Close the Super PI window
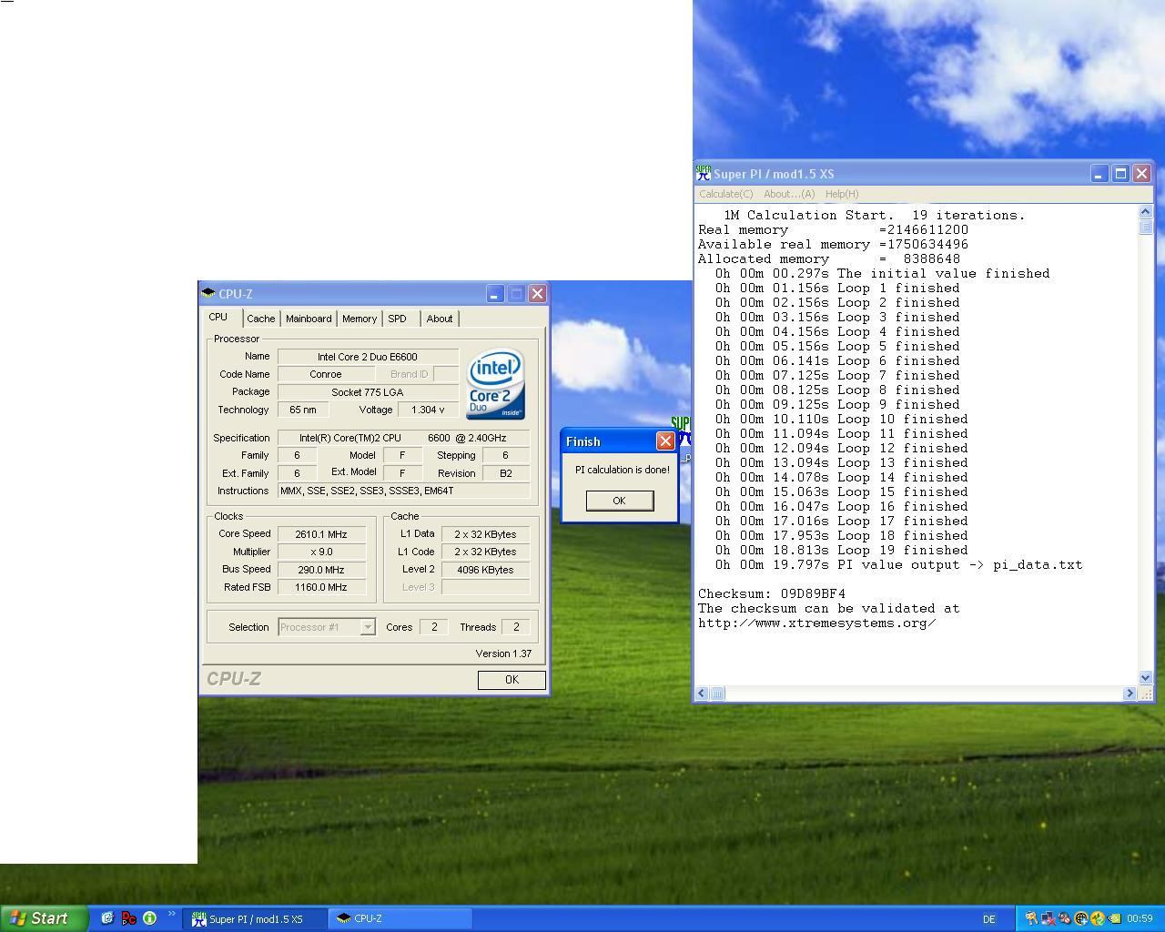 [x=1141, y=174]
